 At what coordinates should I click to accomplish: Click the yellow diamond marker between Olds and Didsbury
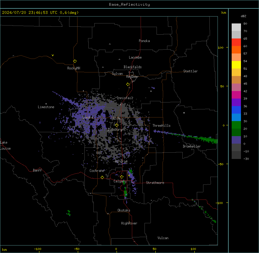pyautogui.click(x=117, y=125)
